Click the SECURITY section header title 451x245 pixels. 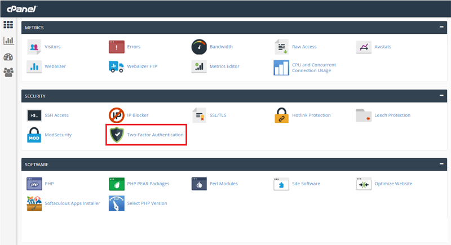coord(35,96)
